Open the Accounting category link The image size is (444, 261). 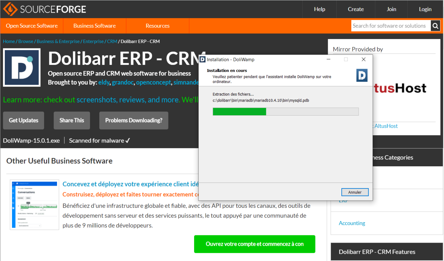pyautogui.click(x=352, y=223)
